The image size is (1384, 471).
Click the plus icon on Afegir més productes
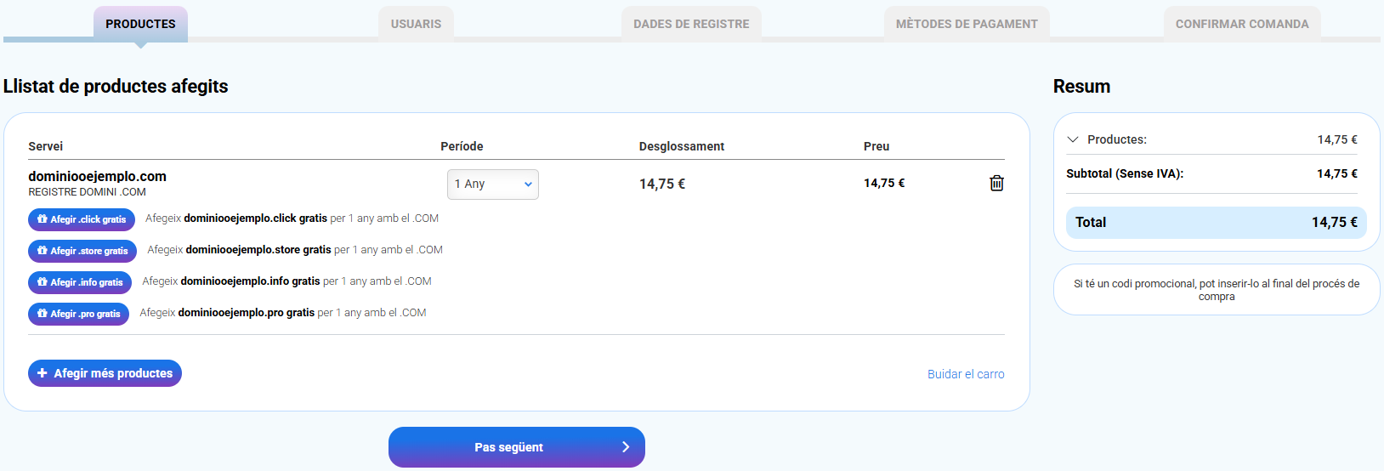(43, 373)
